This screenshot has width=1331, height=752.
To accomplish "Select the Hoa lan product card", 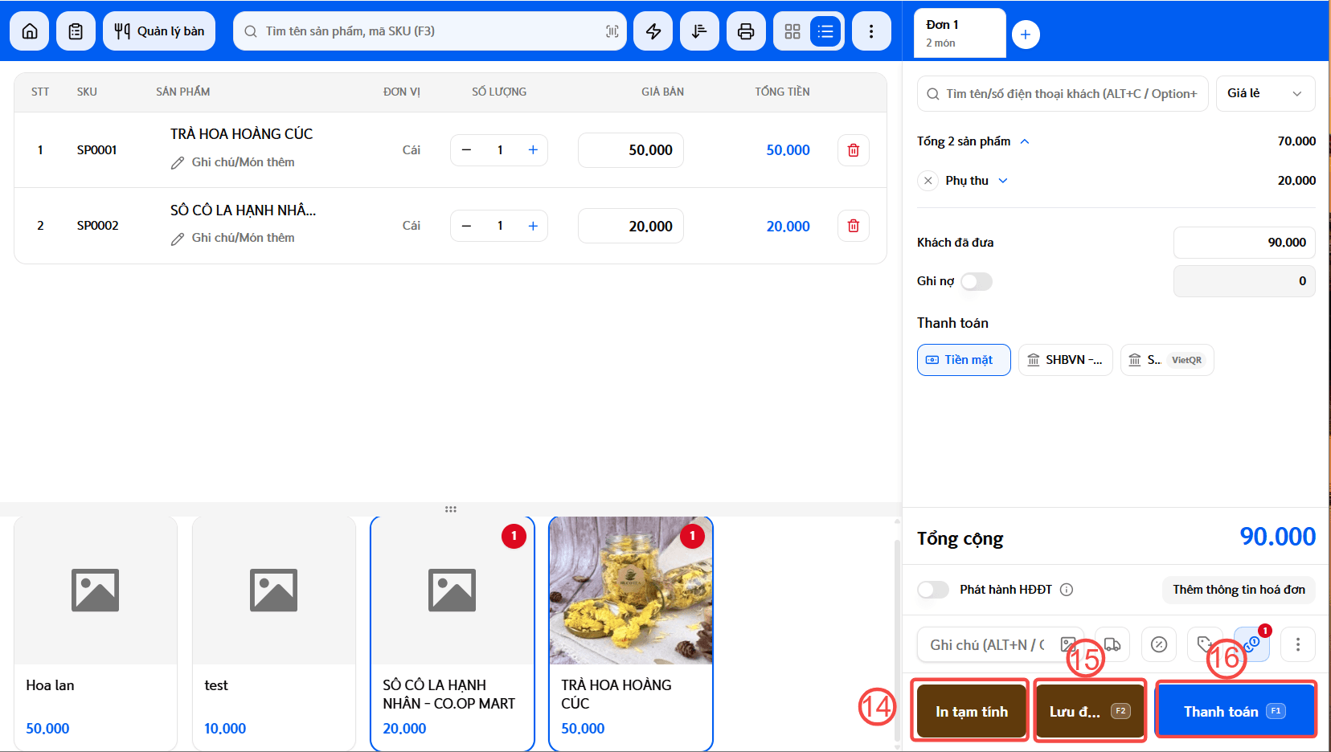I will pyautogui.click(x=96, y=633).
